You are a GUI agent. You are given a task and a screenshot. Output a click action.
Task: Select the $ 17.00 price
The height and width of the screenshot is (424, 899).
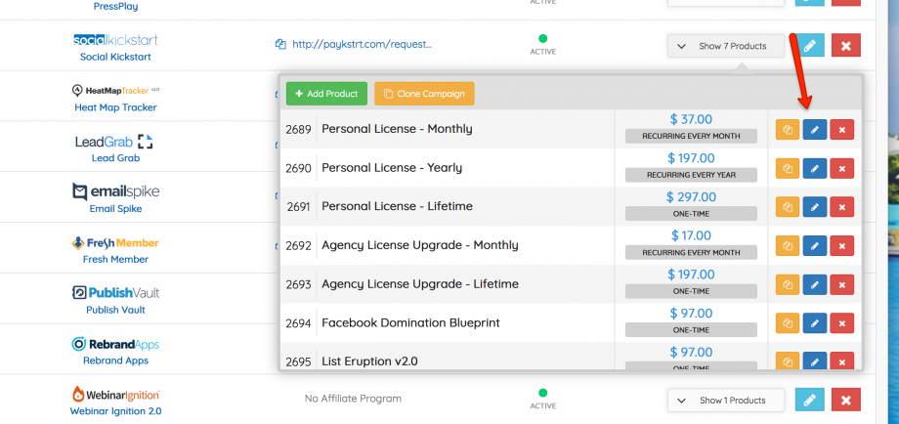click(691, 235)
